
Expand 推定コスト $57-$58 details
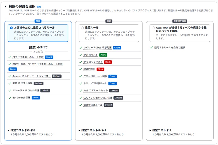[x=9, y=130]
